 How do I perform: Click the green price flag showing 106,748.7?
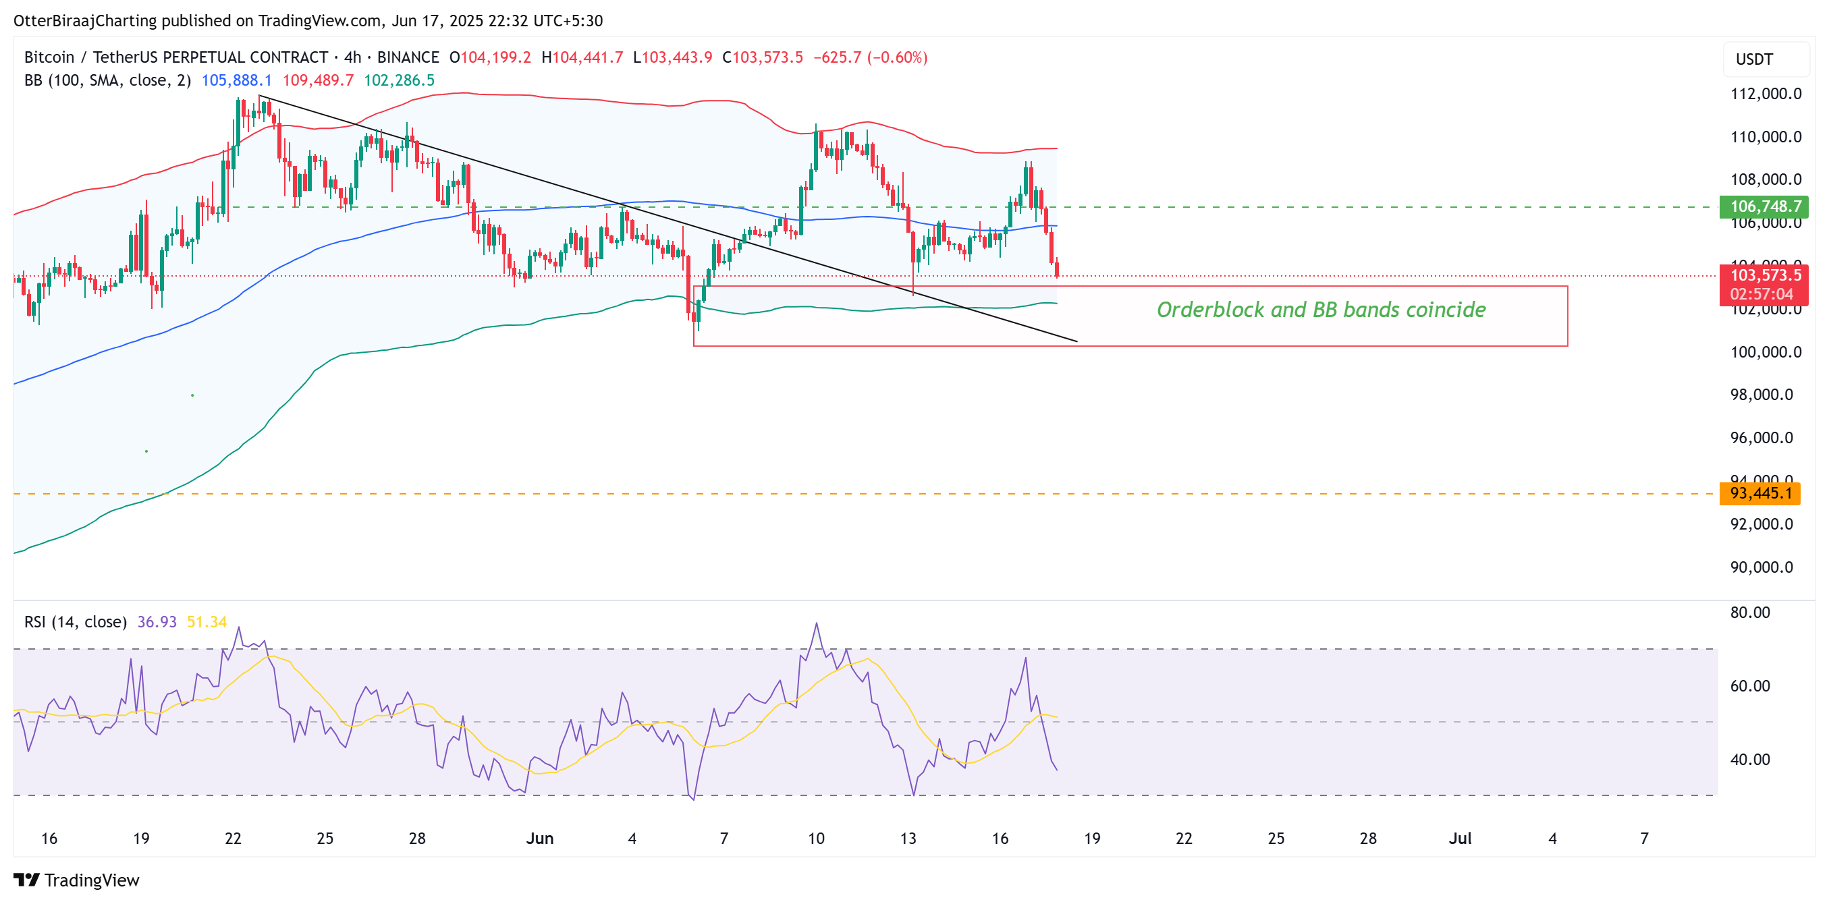click(1765, 207)
